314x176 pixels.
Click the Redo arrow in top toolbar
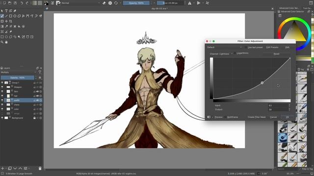(27, 3)
